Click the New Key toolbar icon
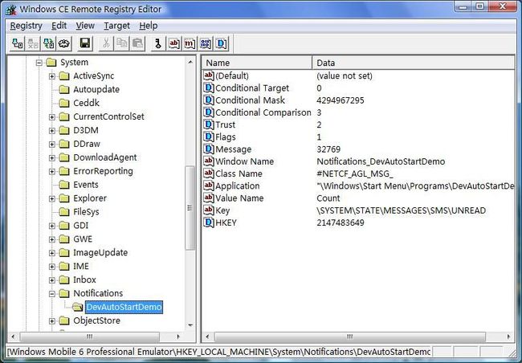 pos(158,43)
